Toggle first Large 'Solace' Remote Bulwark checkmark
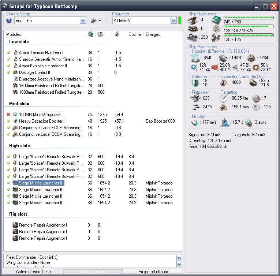The width and height of the screenshot is (280, 276). 8,157
